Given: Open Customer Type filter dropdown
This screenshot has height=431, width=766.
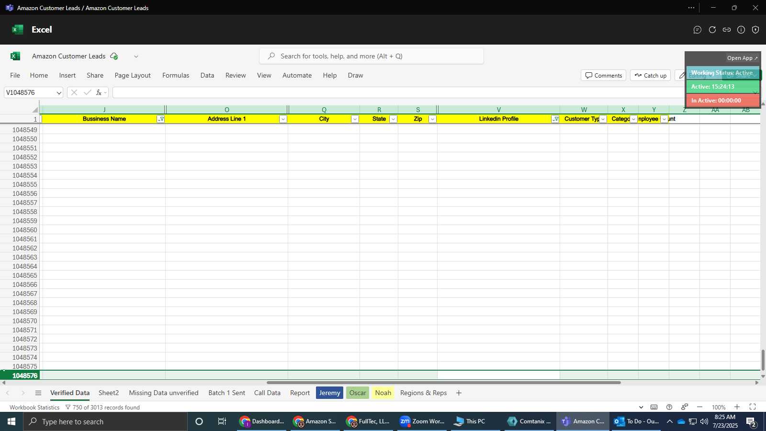Looking at the screenshot, I should (603, 119).
